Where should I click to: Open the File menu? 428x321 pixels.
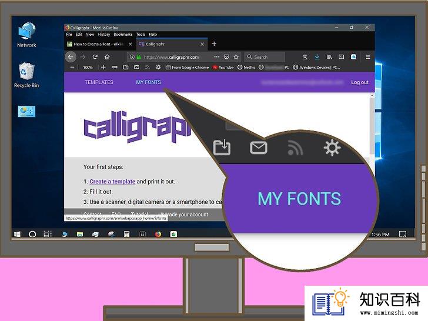[x=69, y=34]
